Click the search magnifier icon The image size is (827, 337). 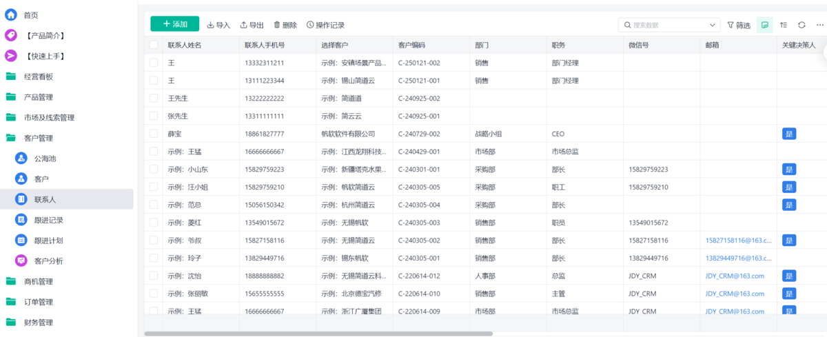tap(627, 25)
